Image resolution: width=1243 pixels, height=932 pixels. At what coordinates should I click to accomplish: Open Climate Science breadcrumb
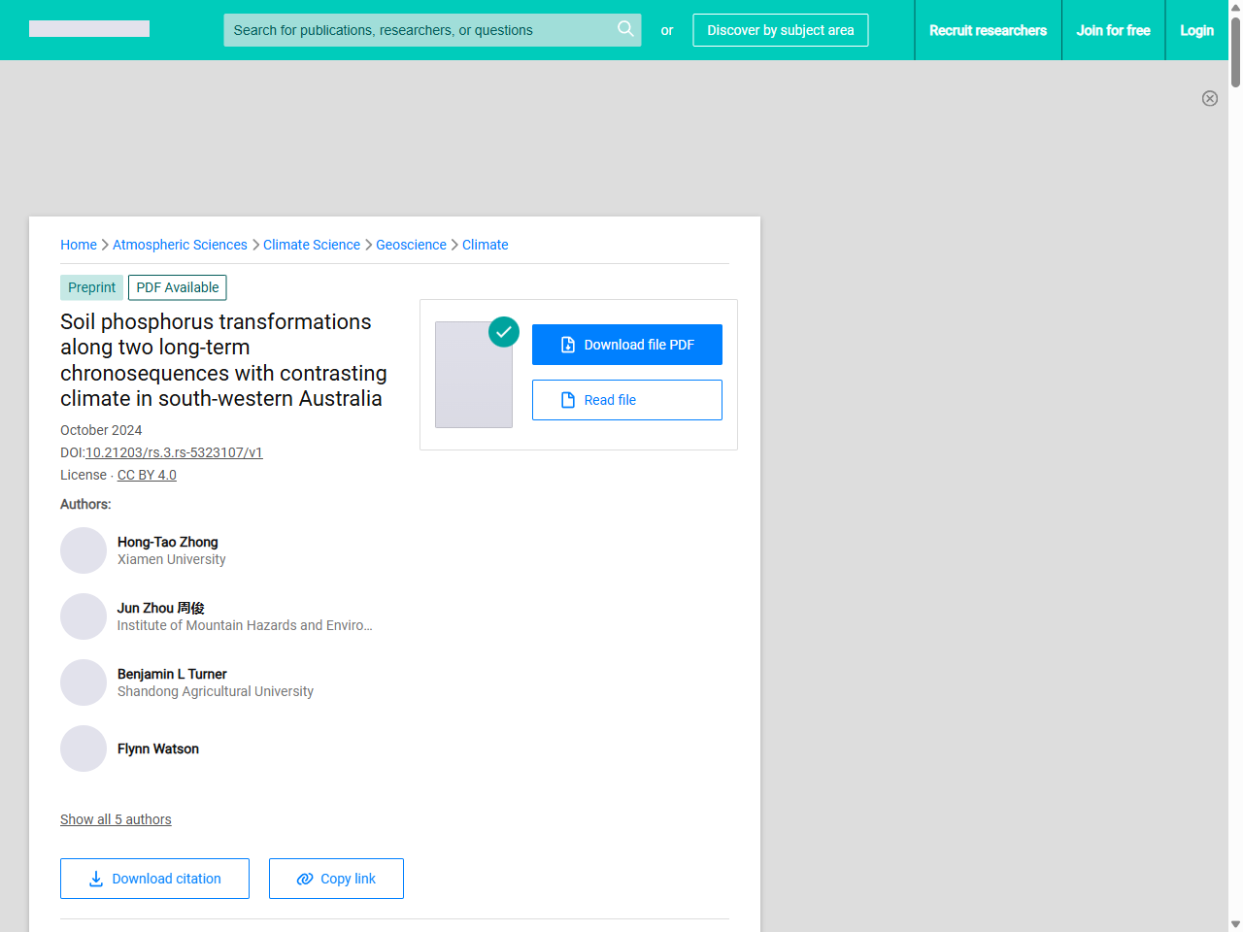pyautogui.click(x=312, y=245)
